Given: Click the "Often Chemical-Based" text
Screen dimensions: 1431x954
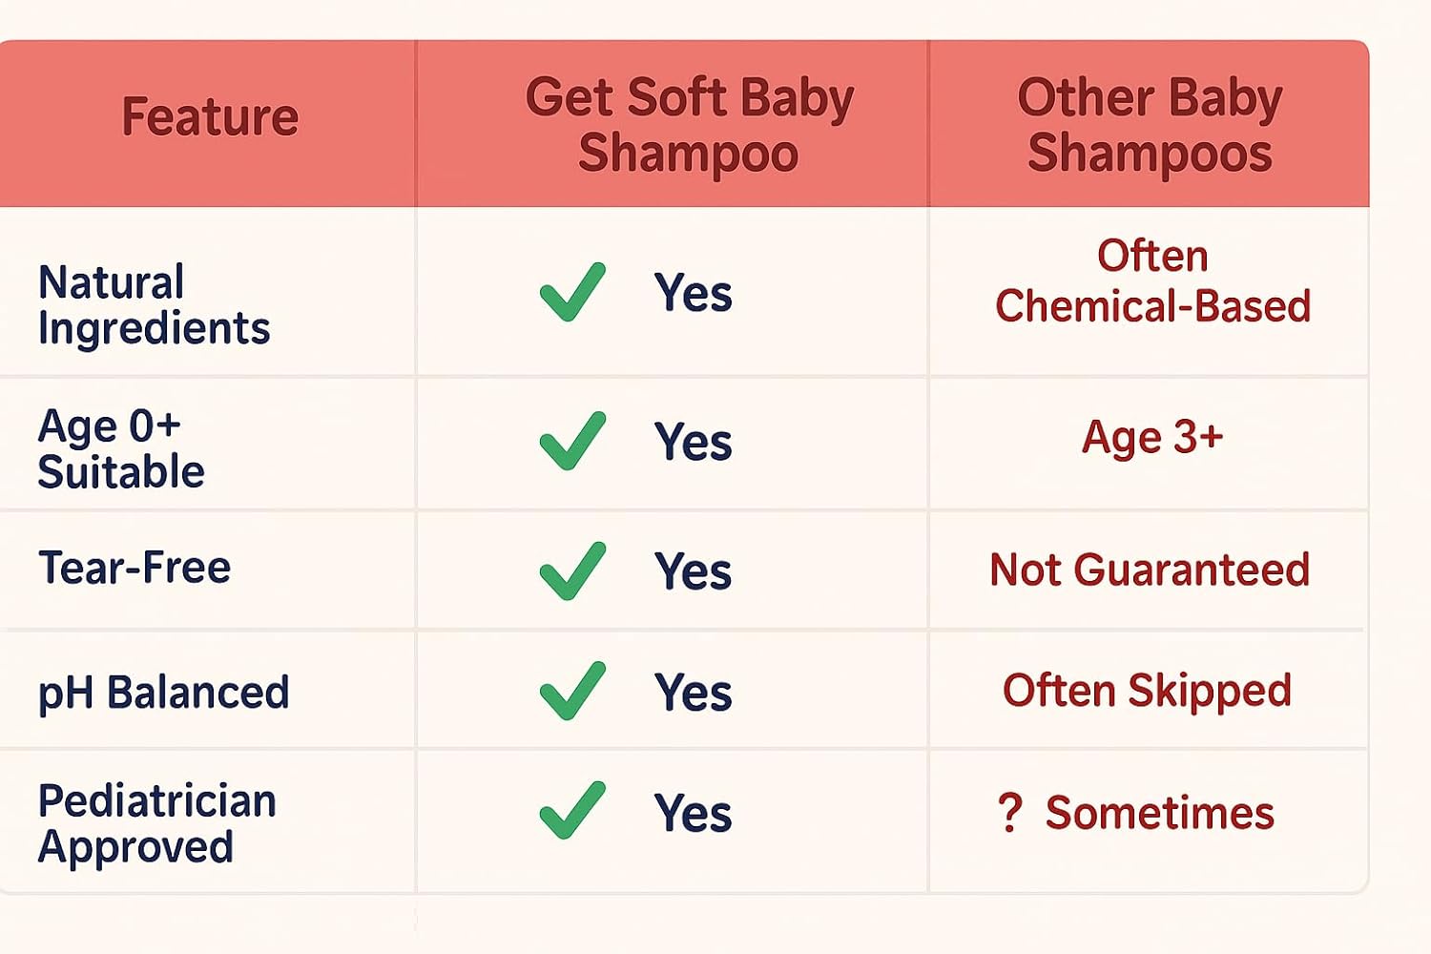Looking at the screenshot, I should (1152, 281).
